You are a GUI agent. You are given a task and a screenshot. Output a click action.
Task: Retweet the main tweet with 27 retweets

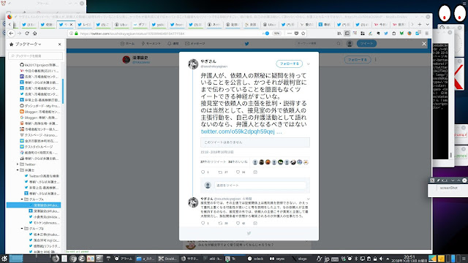[x=221, y=172]
